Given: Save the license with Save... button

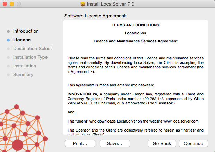Looking at the screenshot, I should (114, 143).
